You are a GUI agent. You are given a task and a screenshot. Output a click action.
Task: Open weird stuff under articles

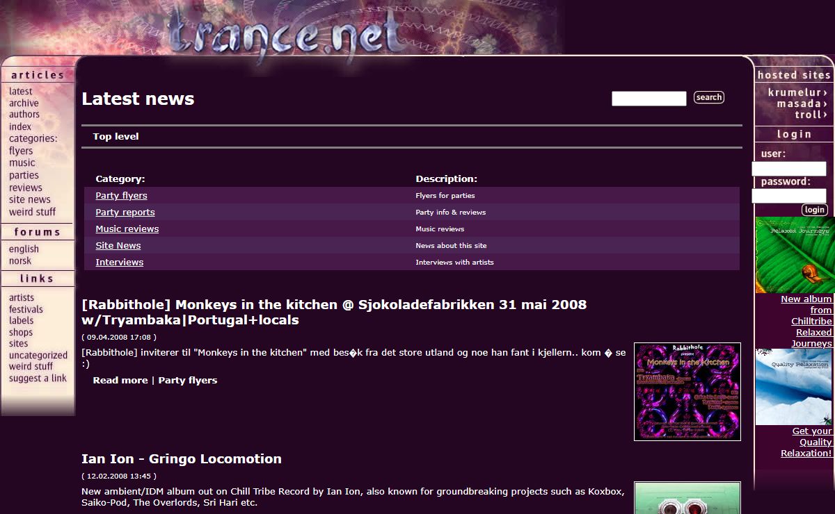[32, 212]
